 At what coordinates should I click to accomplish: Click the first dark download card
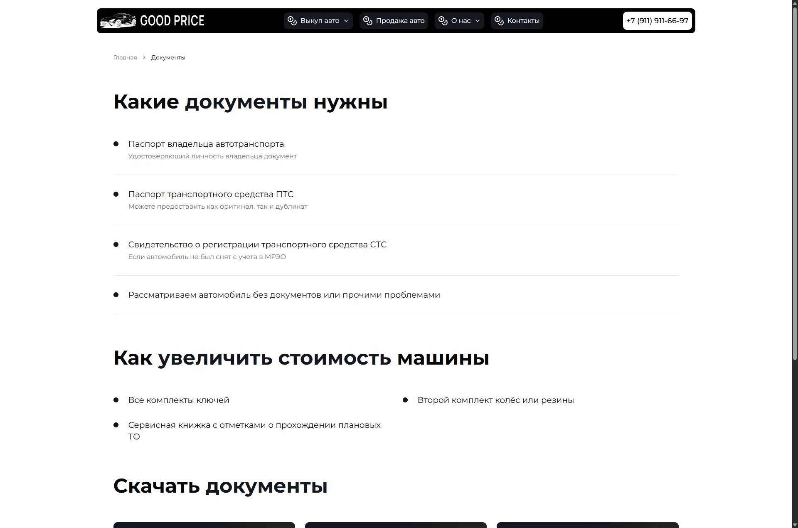point(203,525)
